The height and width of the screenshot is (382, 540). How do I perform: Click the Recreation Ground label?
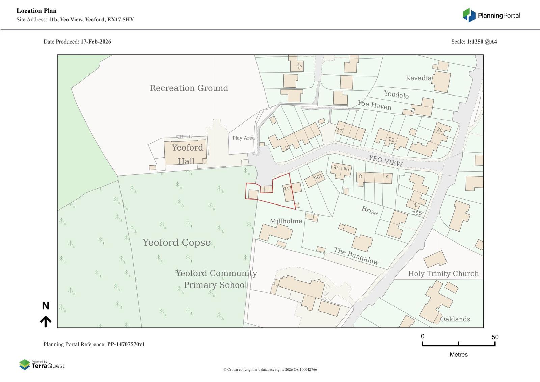pyautogui.click(x=189, y=88)
